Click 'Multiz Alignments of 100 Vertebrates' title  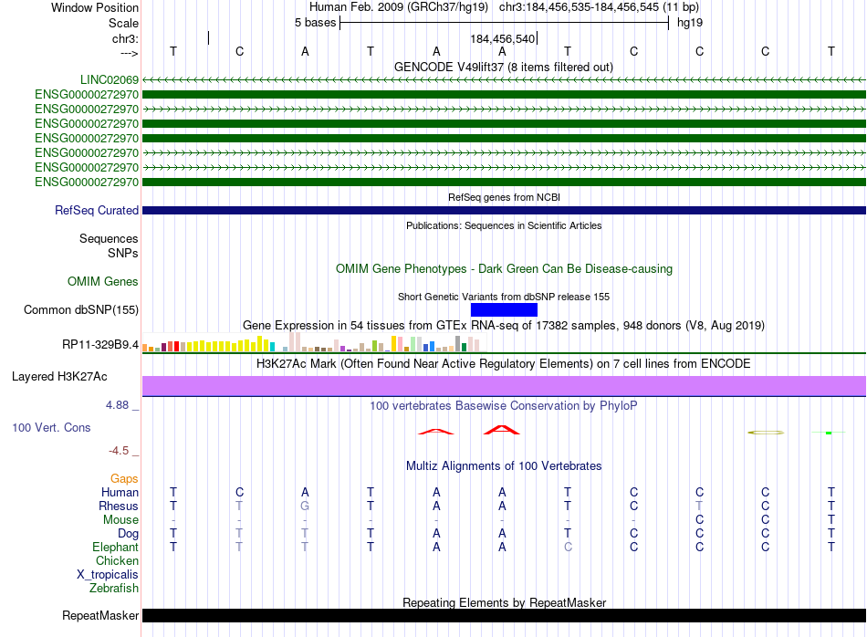(x=504, y=466)
